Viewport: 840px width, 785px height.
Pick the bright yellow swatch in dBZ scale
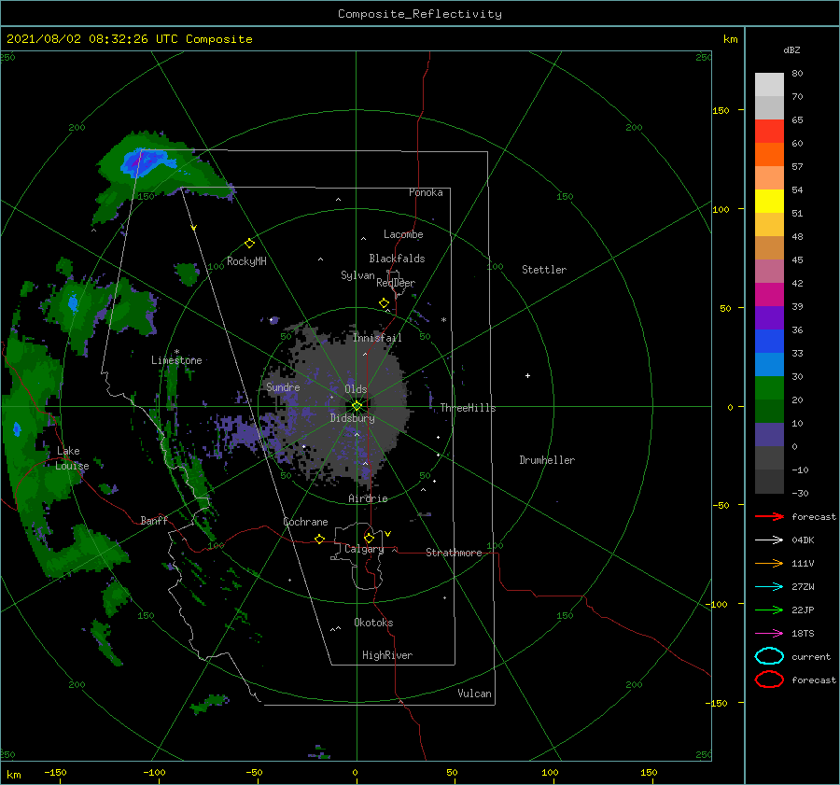(769, 202)
